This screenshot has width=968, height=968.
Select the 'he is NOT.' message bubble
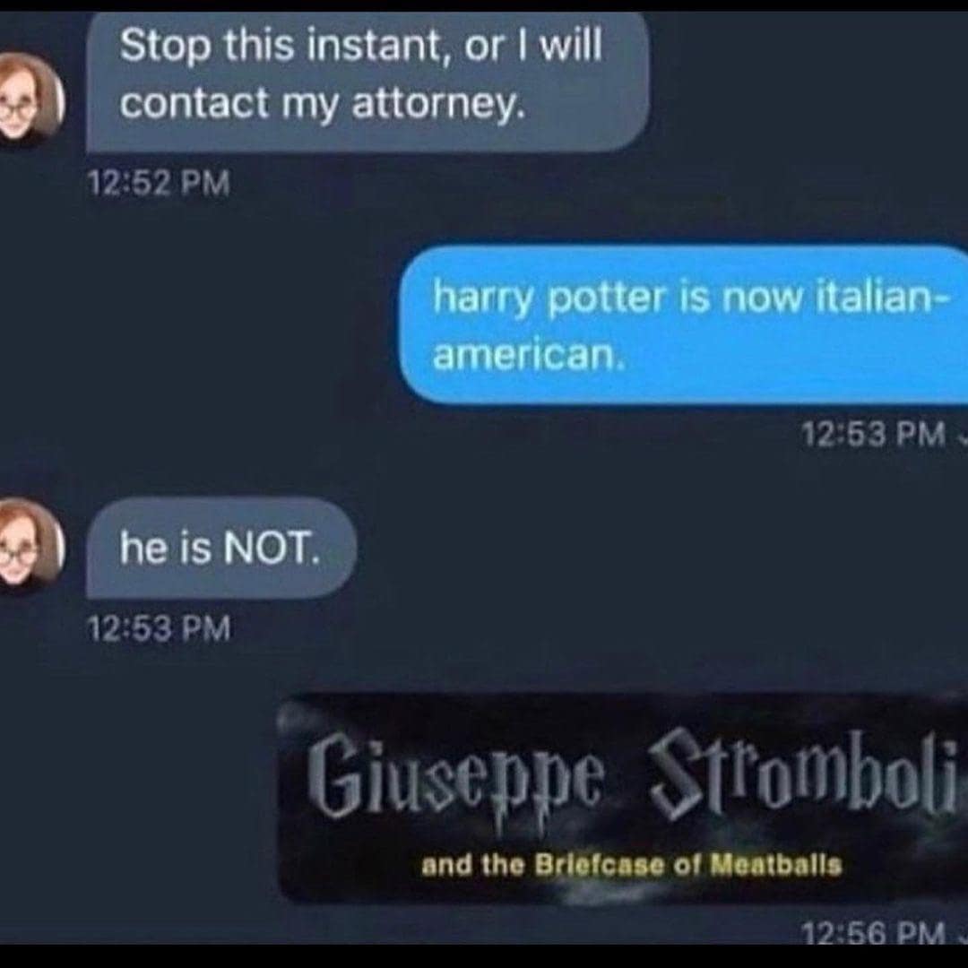coord(221,549)
